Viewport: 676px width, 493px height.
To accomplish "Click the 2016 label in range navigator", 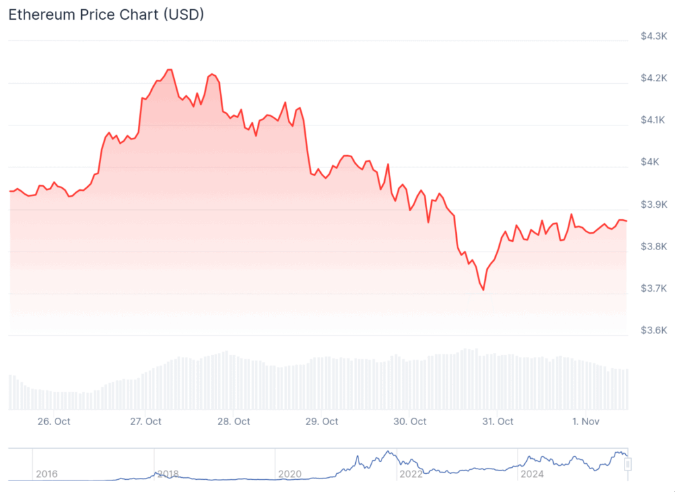I will click(46, 474).
